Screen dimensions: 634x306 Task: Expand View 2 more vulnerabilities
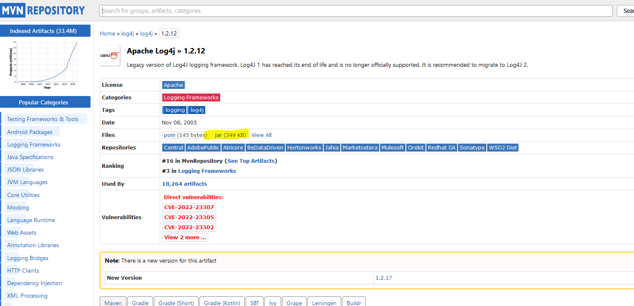tap(185, 237)
